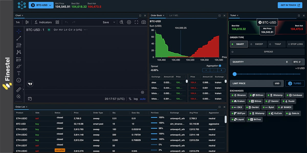
Task: Select the trend line drawing tool
Action: [x=19, y=38]
